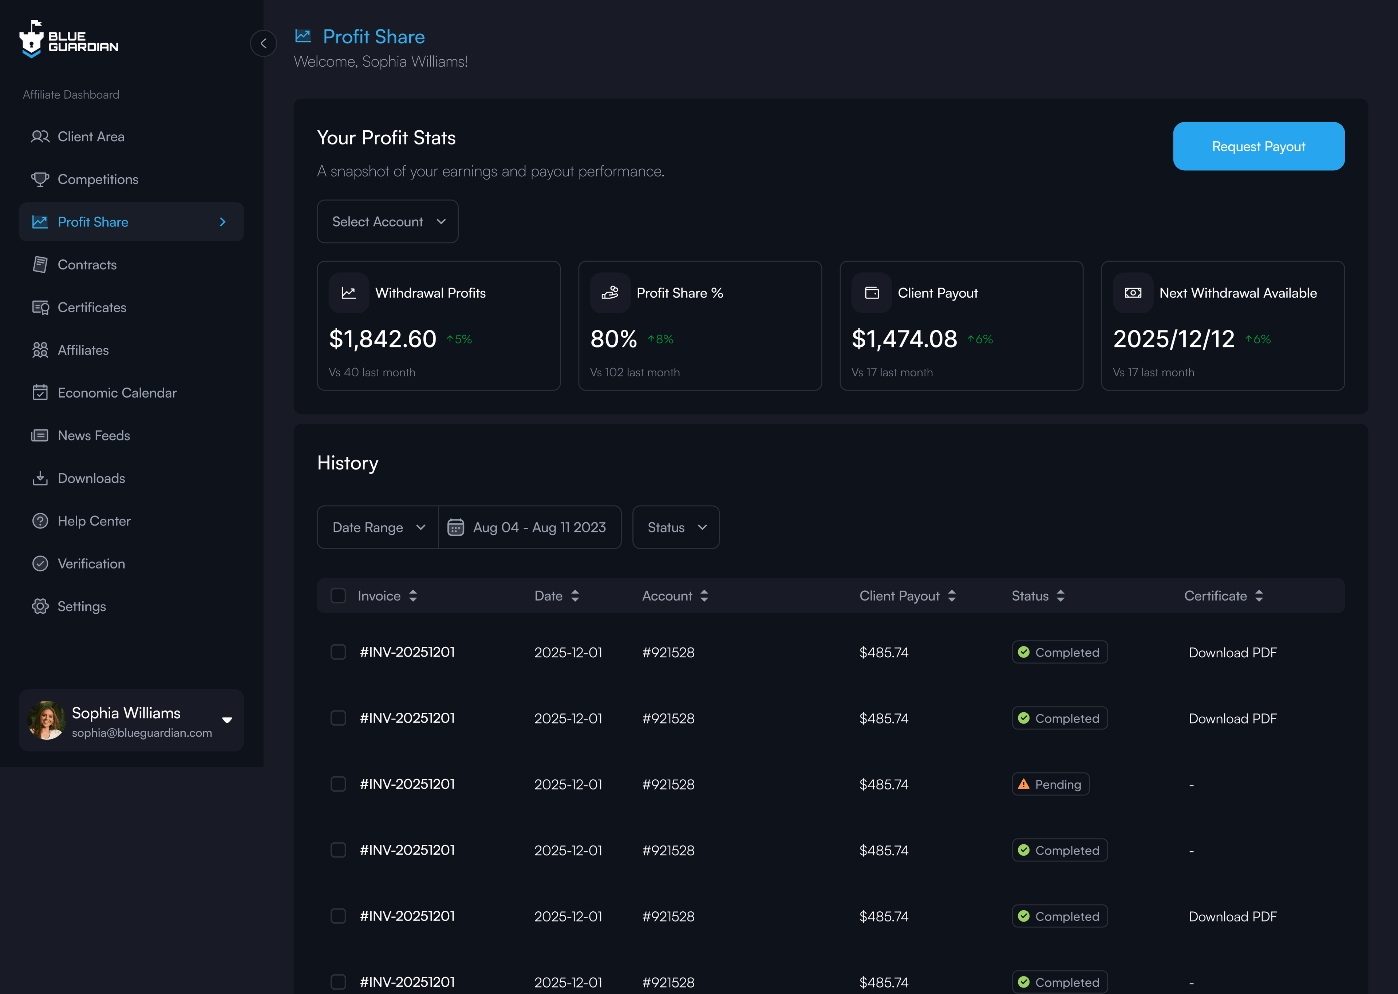Expand the Profit Share submenu chevron
The width and height of the screenshot is (1398, 994).
(x=223, y=222)
